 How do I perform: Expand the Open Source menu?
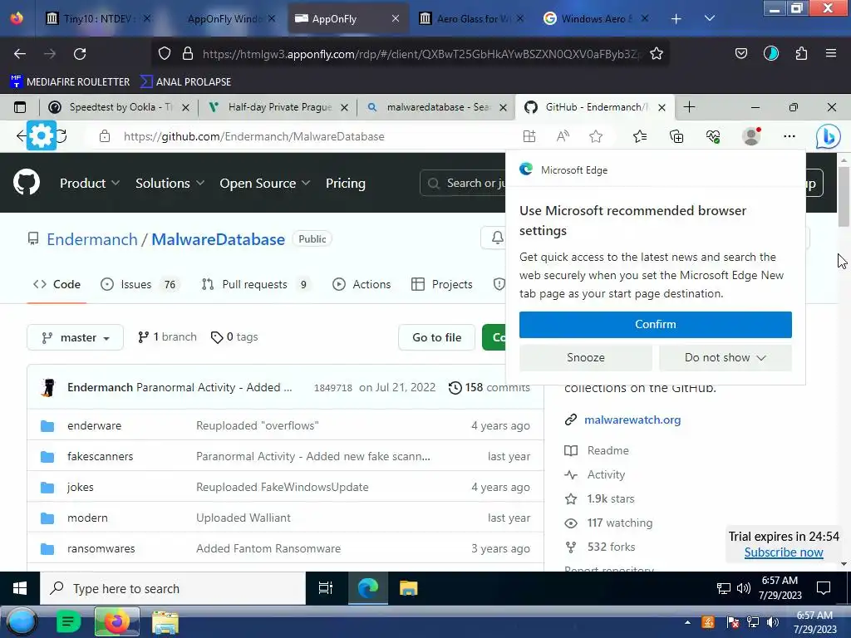click(265, 184)
